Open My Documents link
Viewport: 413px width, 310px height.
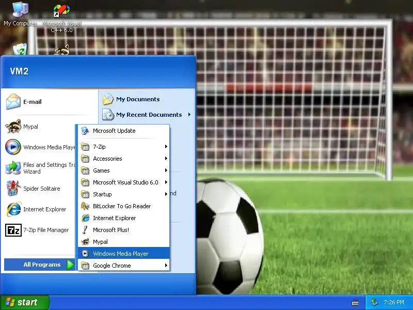pyautogui.click(x=138, y=99)
